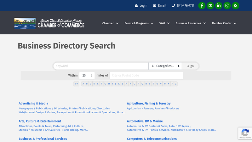Open Automotive, RV & Marine category
The width and height of the screenshot is (252, 142).
[x=145, y=121]
